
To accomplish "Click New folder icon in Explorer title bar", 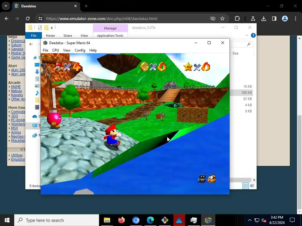I will (46, 28).
